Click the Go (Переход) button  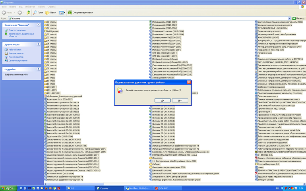coord(298,18)
